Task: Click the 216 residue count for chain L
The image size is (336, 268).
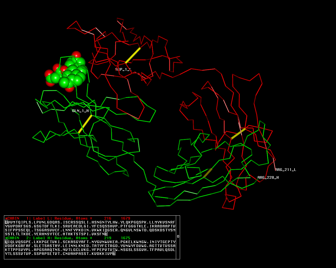Action: [108, 218]
